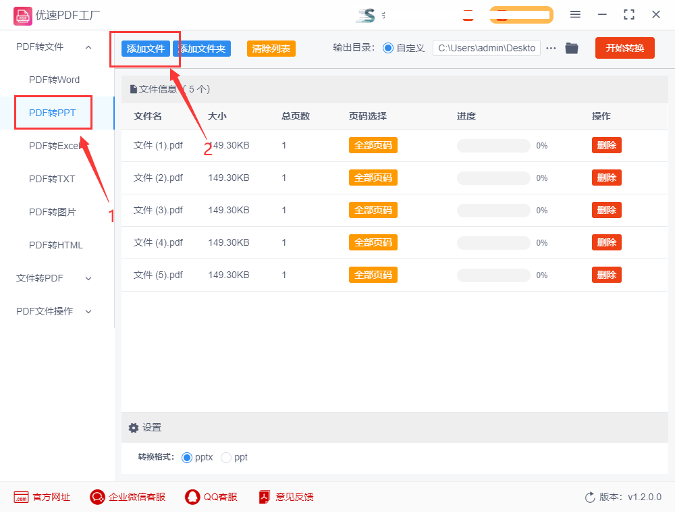The width and height of the screenshot is (675, 513).
Task: Click the three-dots browse output path button
Action: pyautogui.click(x=551, y=48)
